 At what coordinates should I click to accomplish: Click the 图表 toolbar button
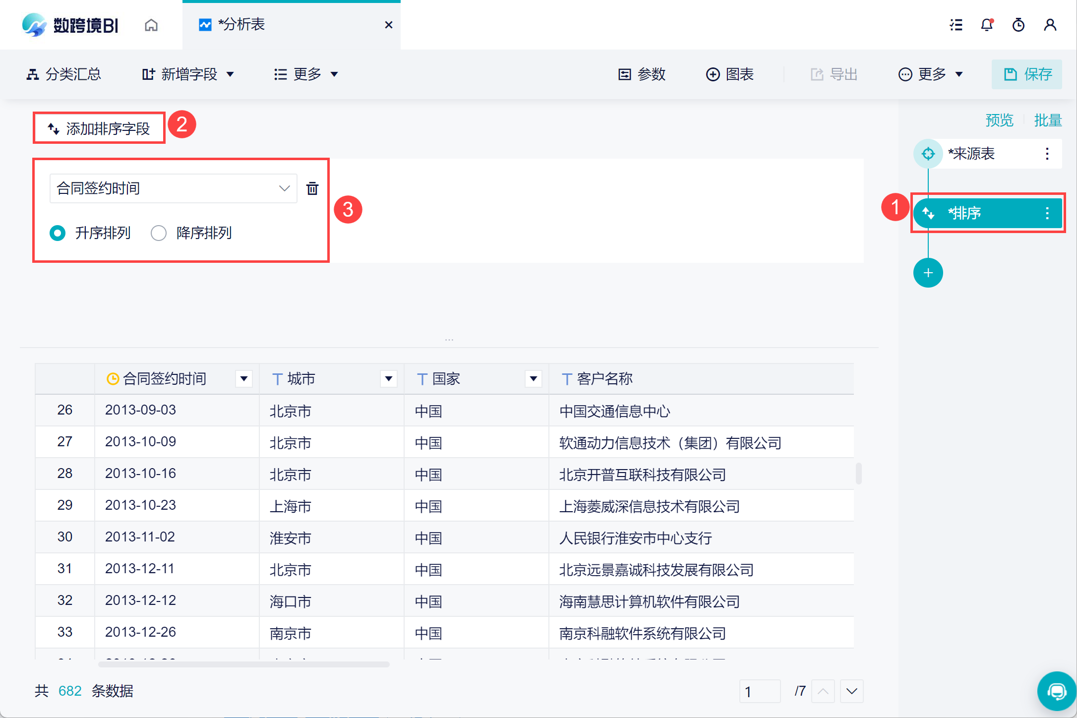730,74
